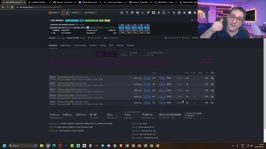
Task: Click the screen box icon after rocket
Action: [153, 12]
